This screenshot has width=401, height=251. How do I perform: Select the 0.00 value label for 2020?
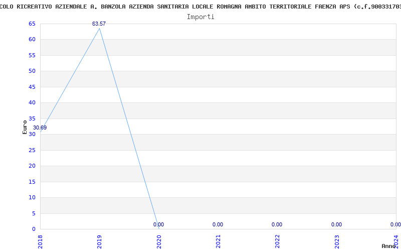point(158,224)
